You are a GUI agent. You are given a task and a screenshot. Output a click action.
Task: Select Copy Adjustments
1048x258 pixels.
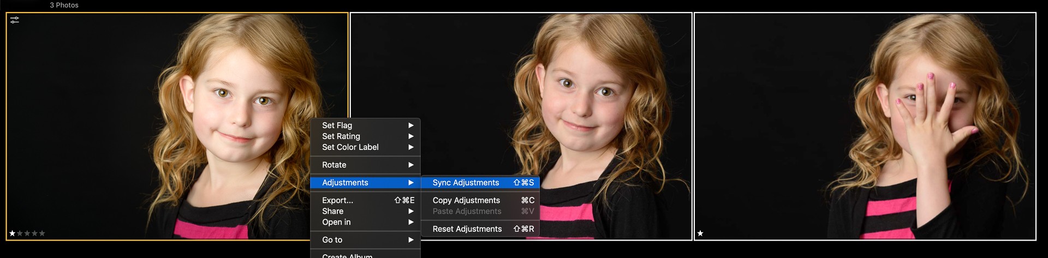466,200
